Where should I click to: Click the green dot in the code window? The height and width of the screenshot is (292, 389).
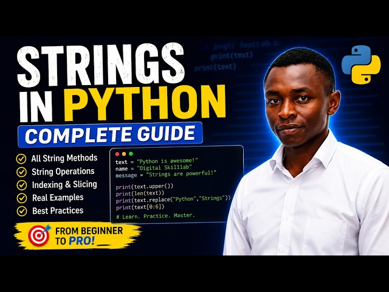(131, 154)
